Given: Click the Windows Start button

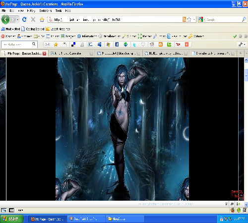Looking at the screenshot, I should pyautogui.click(x=11, y=219).
